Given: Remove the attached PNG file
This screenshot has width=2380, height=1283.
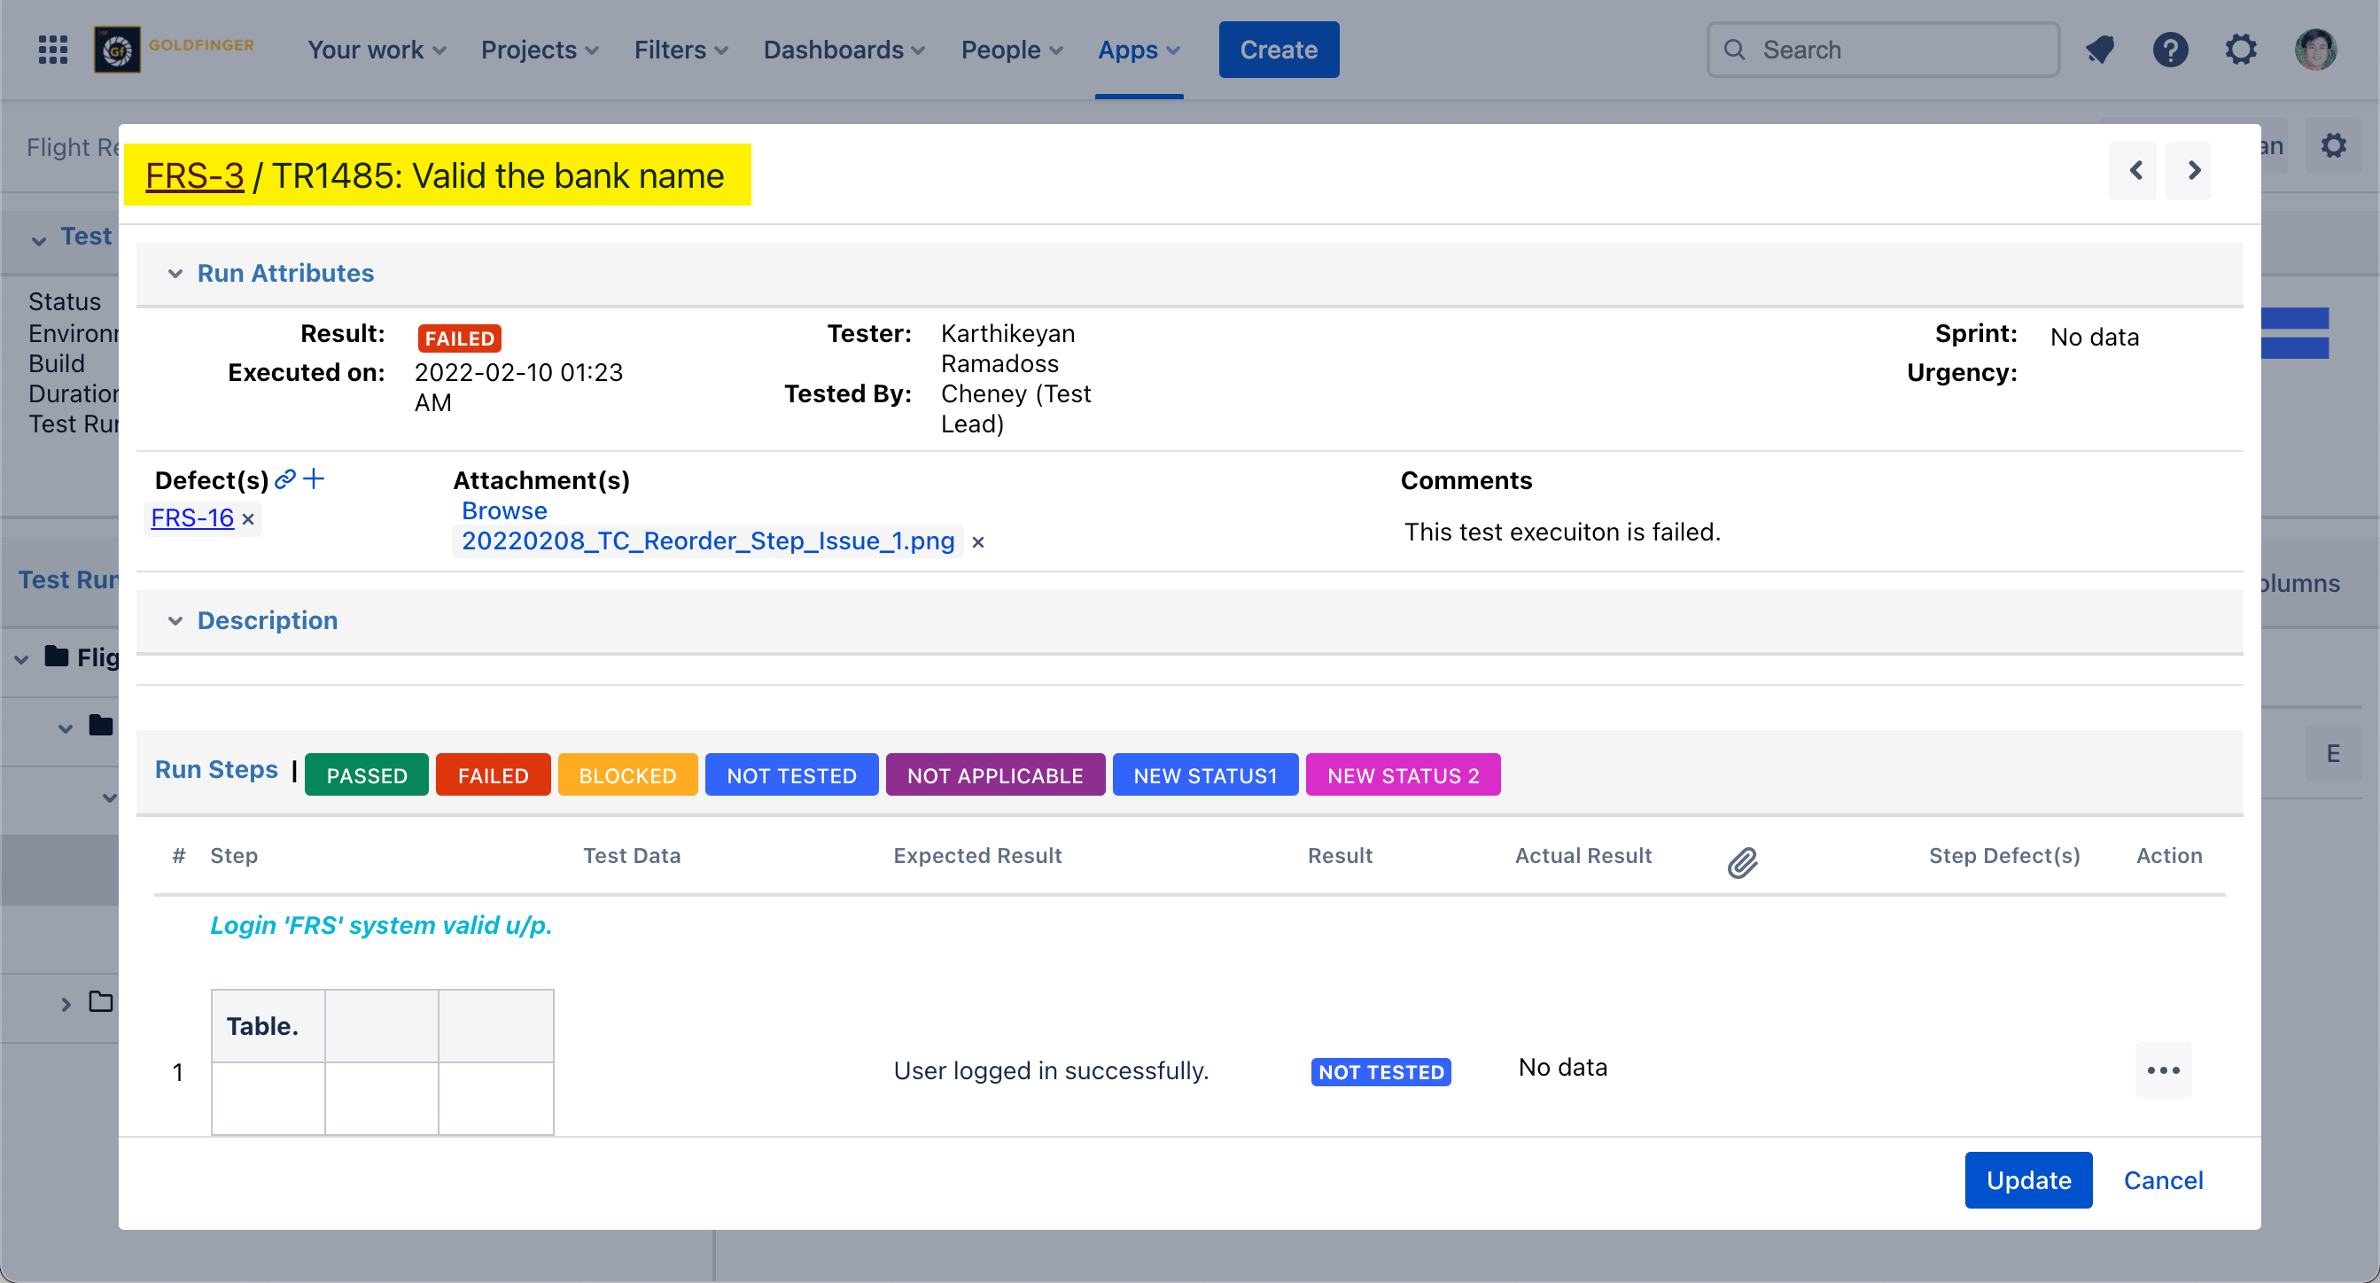Looking at the screenshot, I should click(977, 542).
